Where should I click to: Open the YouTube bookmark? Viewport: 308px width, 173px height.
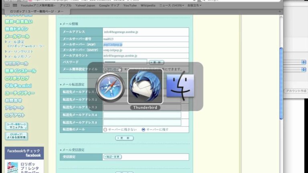coord(130,6)
